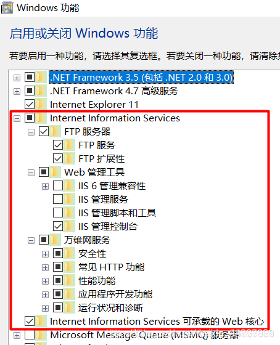
Task: Check the IIS 管理脚本和工具 checkbox
Action: tap(58, 213)
